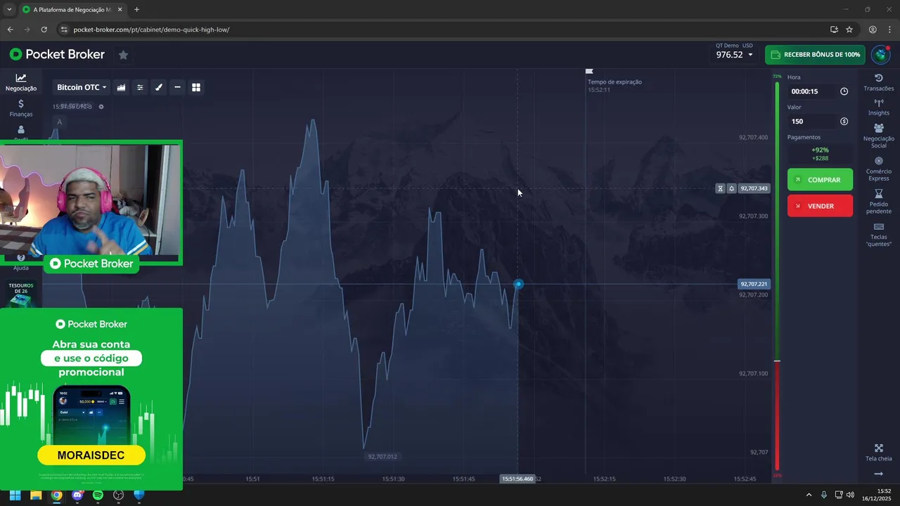The width and height of the screenshot is (900, 506).
Task: Select the horizontal line tool
Action: [x=177, y=87]
